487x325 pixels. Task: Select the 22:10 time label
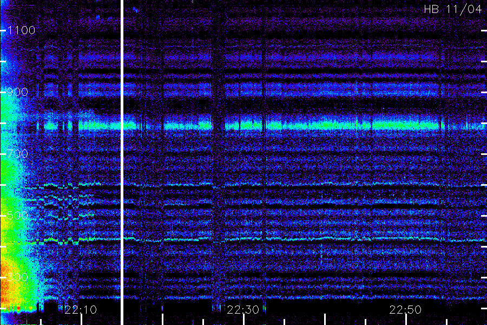click(x=81, y=309)
